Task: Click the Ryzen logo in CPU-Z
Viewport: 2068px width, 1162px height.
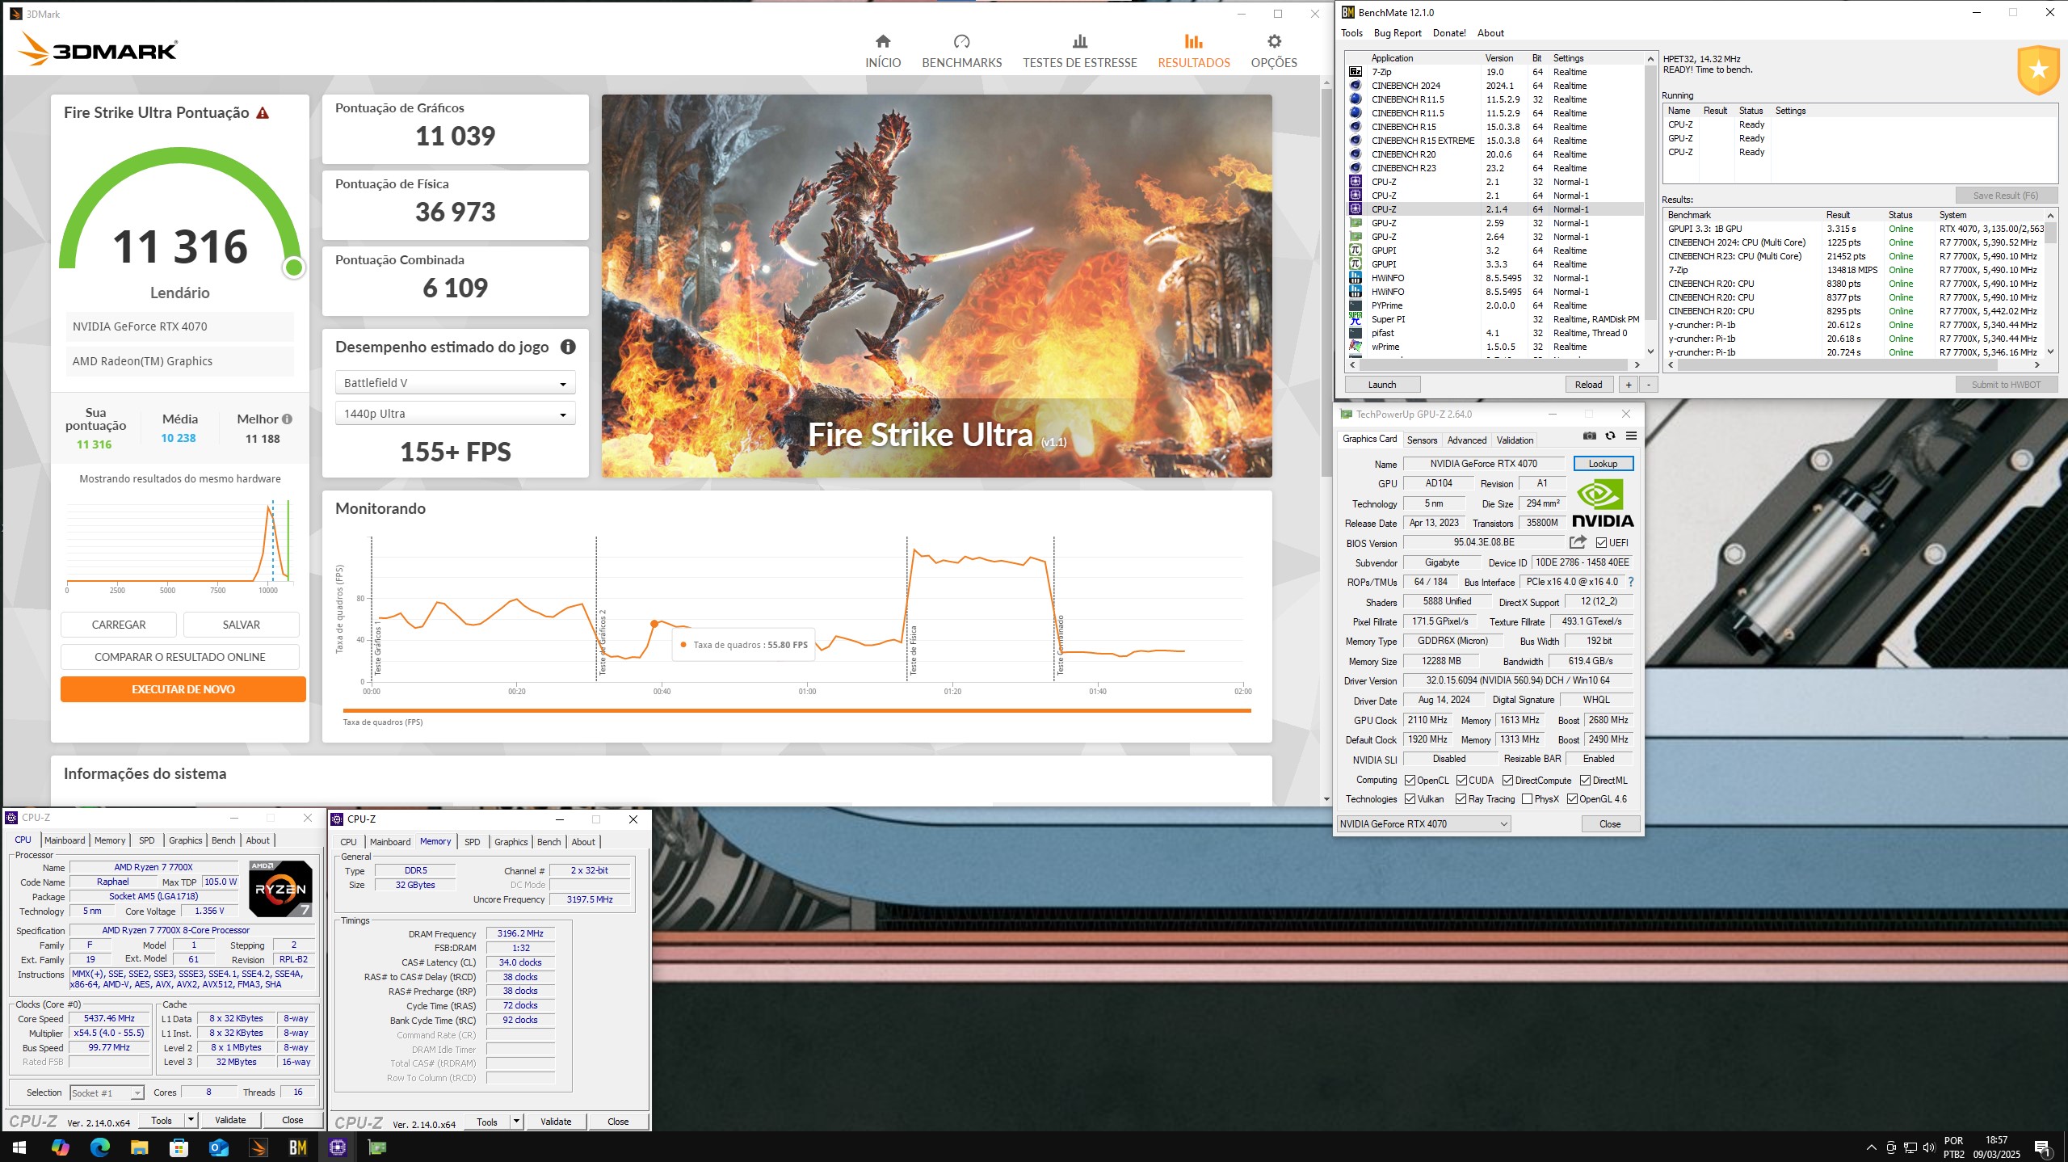Action: (x=280, y=888)
